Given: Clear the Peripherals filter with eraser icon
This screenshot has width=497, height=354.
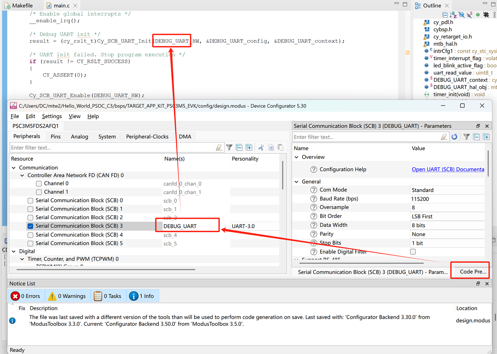Looking at the screenshot, I should coord(219,148).
